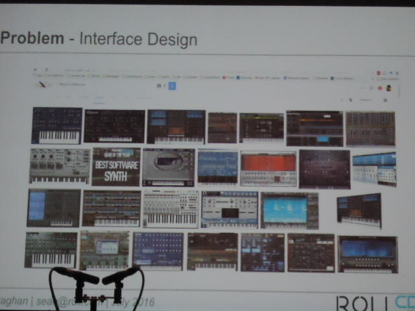Click the blue search magnifier button
This screenshot has height=311, width=415.
point(172,86)
